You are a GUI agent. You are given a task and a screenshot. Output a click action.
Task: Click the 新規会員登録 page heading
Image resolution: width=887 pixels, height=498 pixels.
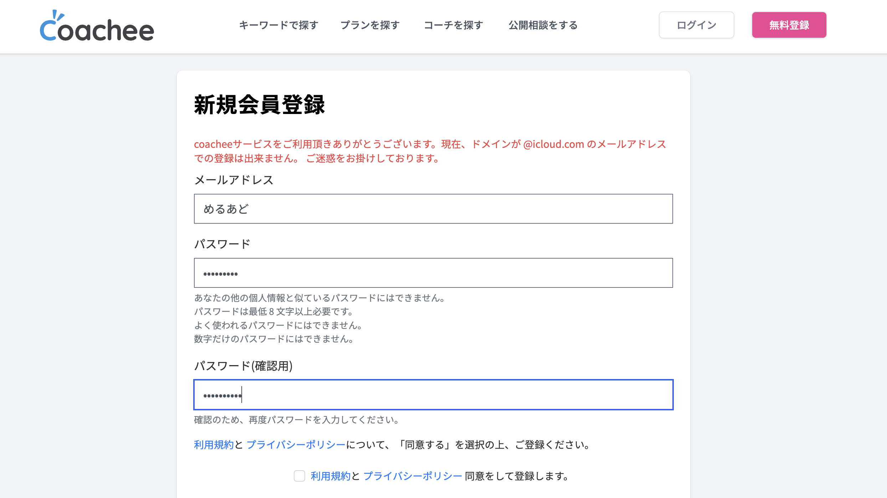click(x=259, y=105)
